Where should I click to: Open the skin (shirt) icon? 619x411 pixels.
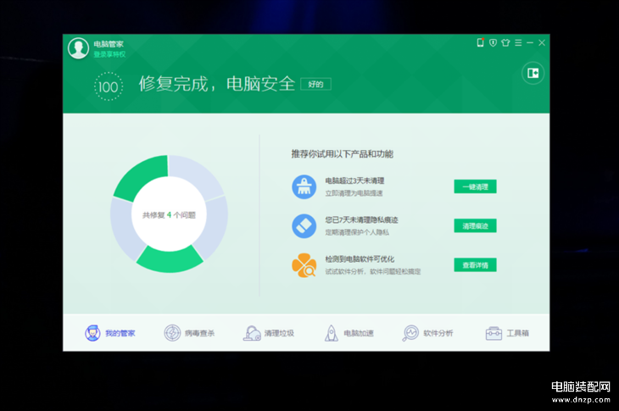505,42
